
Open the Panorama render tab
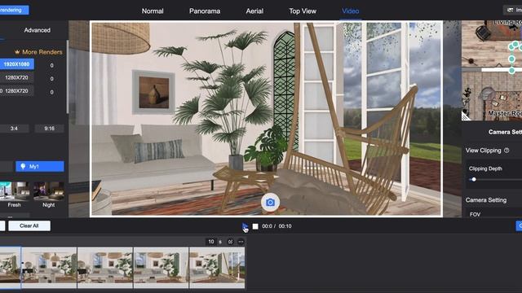(x=205, y=11)
